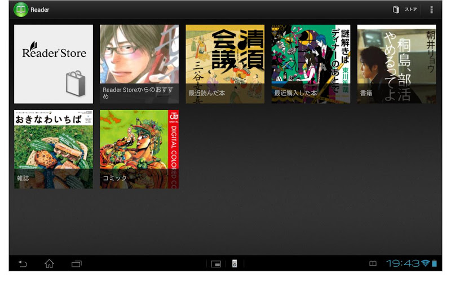The height and width of the screenshot is (282, 451).
Task: Tap the book notification icon in status bar
Action: tap(373, 263)
